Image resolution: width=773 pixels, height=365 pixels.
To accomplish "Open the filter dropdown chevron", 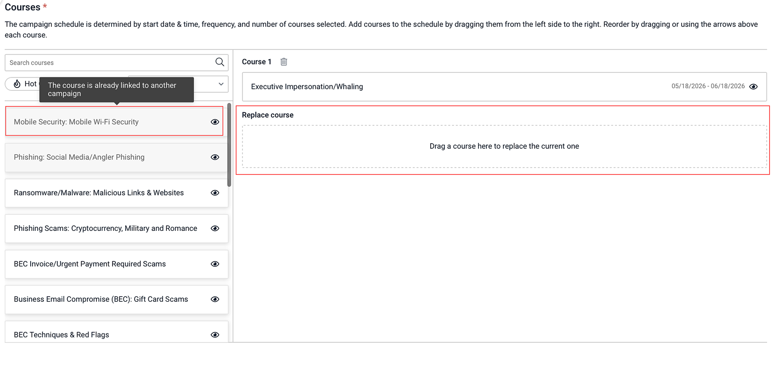I will [221, 84].
